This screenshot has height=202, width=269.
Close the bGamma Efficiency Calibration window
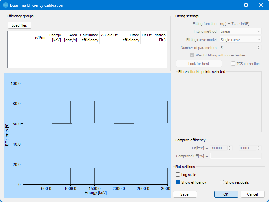click(x=261, y=5)
